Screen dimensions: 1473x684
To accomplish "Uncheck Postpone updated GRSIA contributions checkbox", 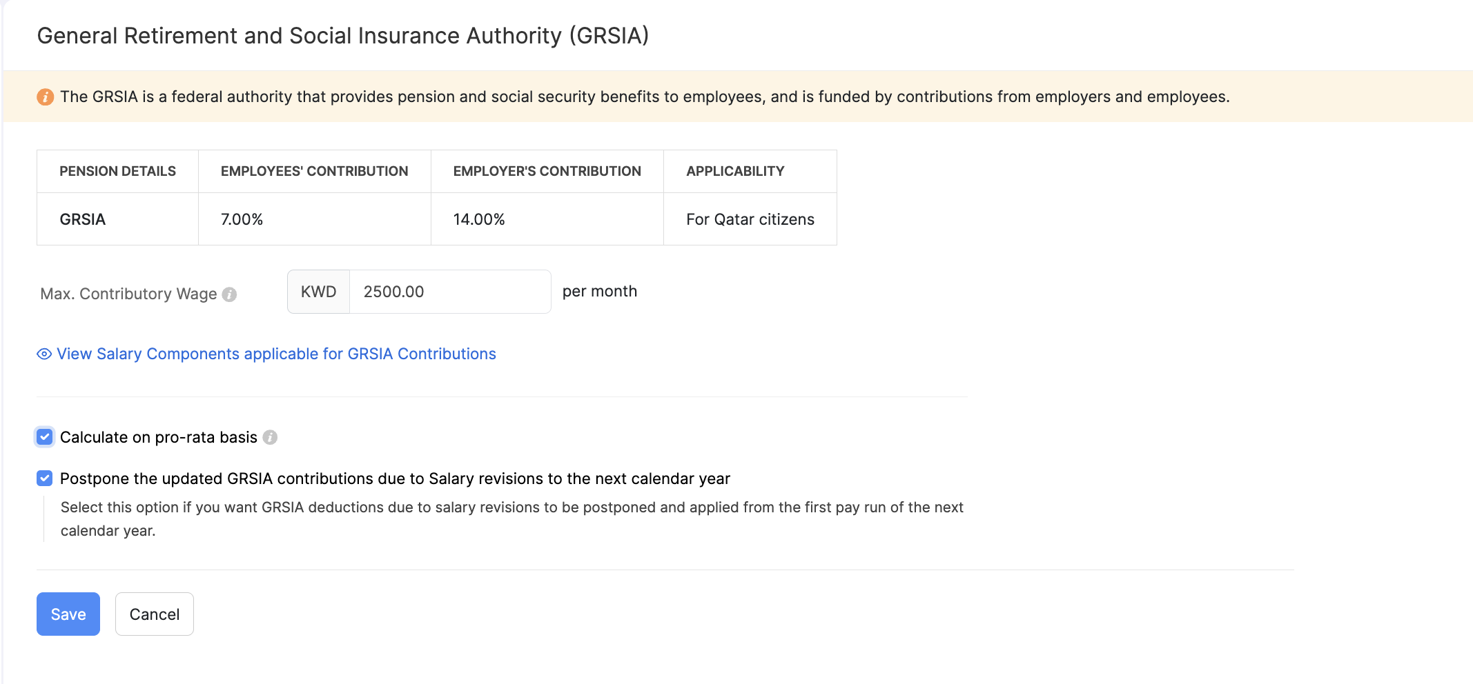I will point(45,479).
